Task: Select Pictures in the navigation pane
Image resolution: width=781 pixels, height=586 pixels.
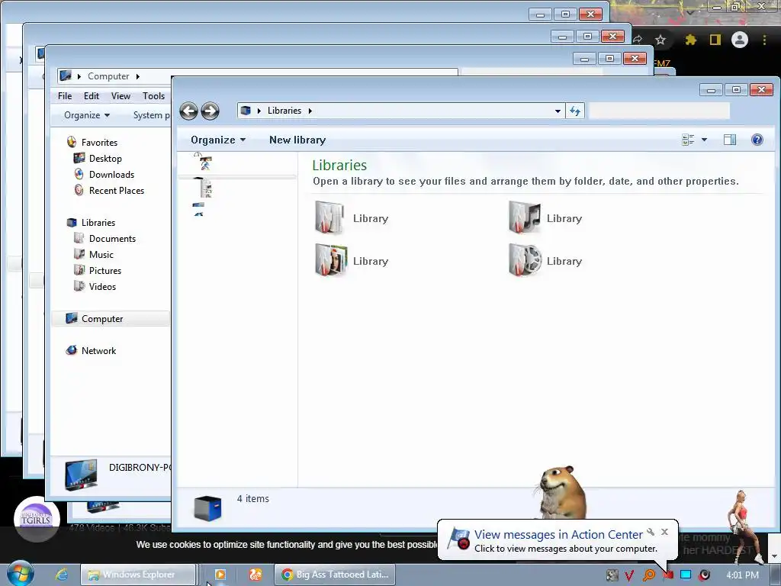Action: click(x=105, y=271)
